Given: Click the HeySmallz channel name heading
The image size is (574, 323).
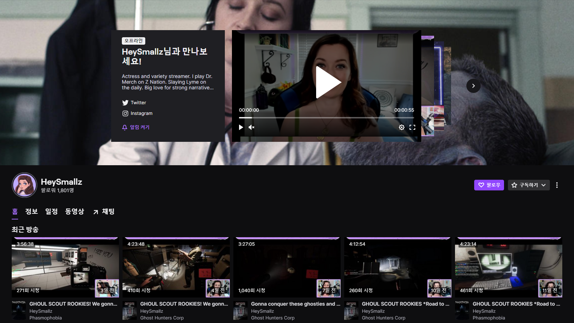Looking at the screenshot, I should click(x=61, y=182).
